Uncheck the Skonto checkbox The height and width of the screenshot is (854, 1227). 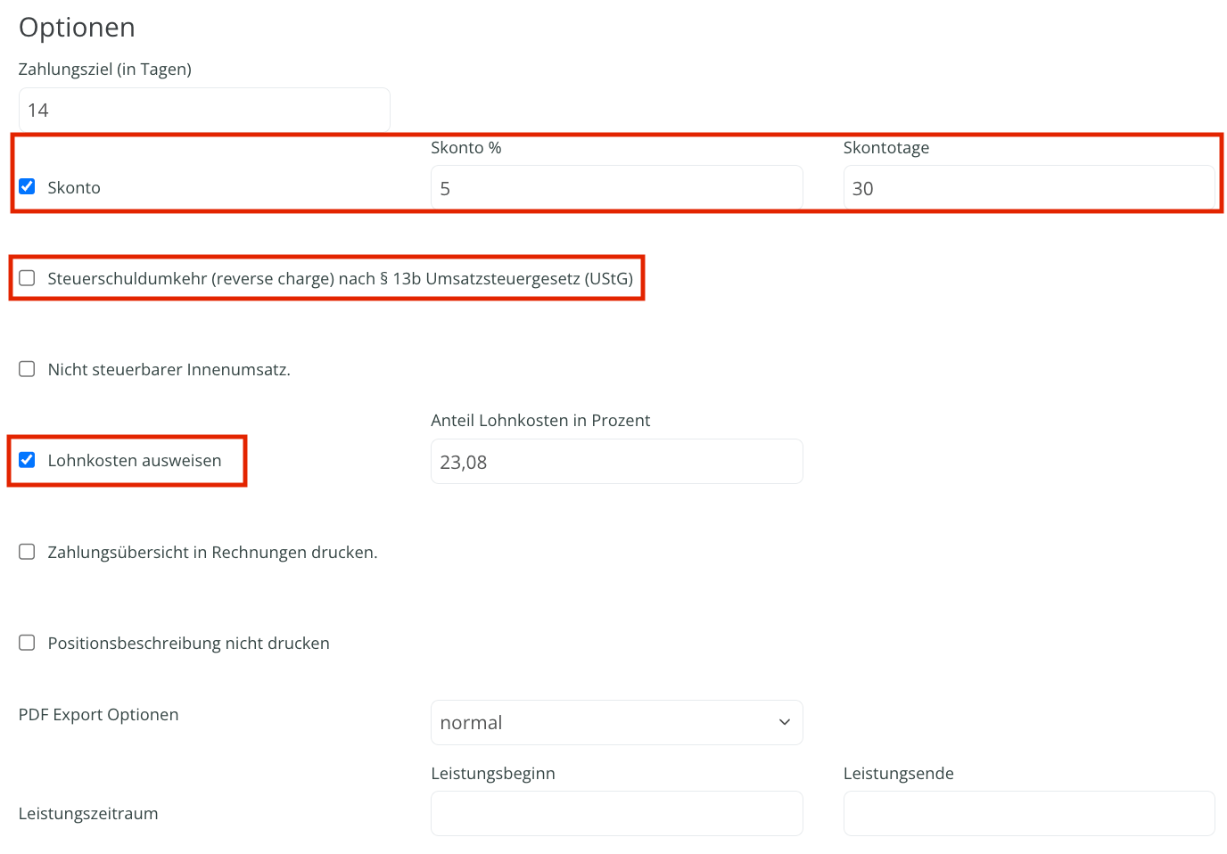point(27,186)
